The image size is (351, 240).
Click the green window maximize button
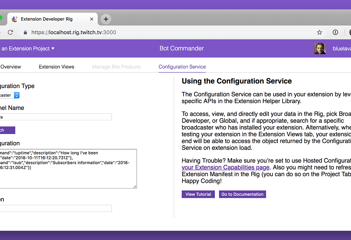coord(1,18)
